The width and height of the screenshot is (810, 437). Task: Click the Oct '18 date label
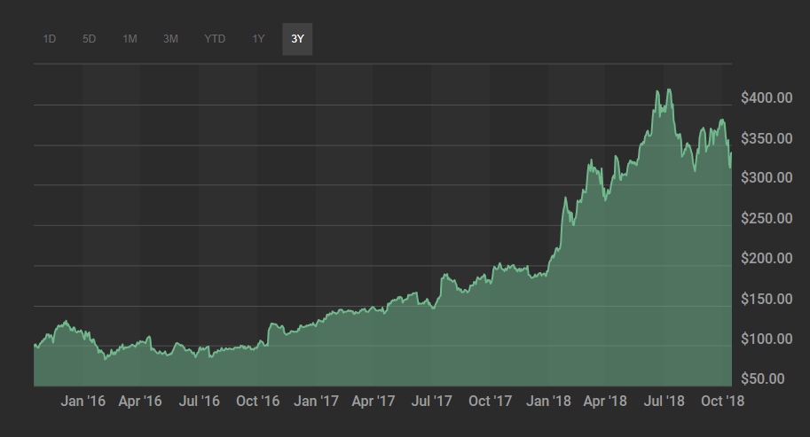point(723,402)
